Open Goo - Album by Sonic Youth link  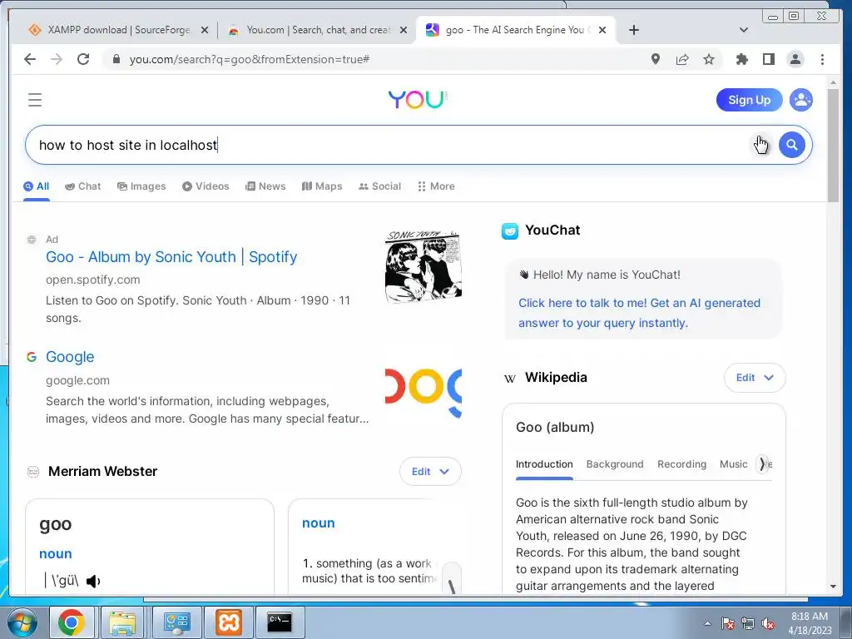coord(171,257)
